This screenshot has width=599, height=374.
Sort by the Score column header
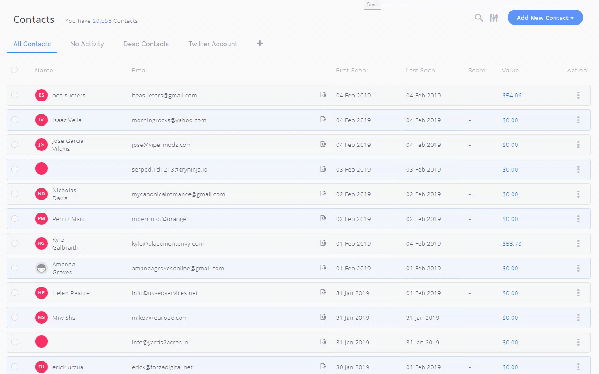(477, 70)
